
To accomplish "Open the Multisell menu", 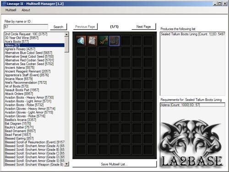I will (x=11, y=10).
